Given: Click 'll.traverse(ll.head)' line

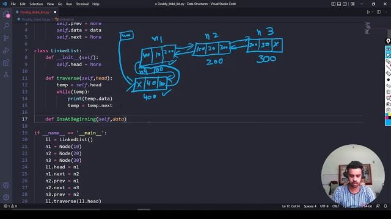Looking at the screenshot, I should click(73, 201).
